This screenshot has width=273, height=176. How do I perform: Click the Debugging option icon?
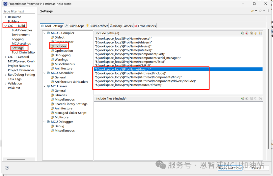(52, 55)
